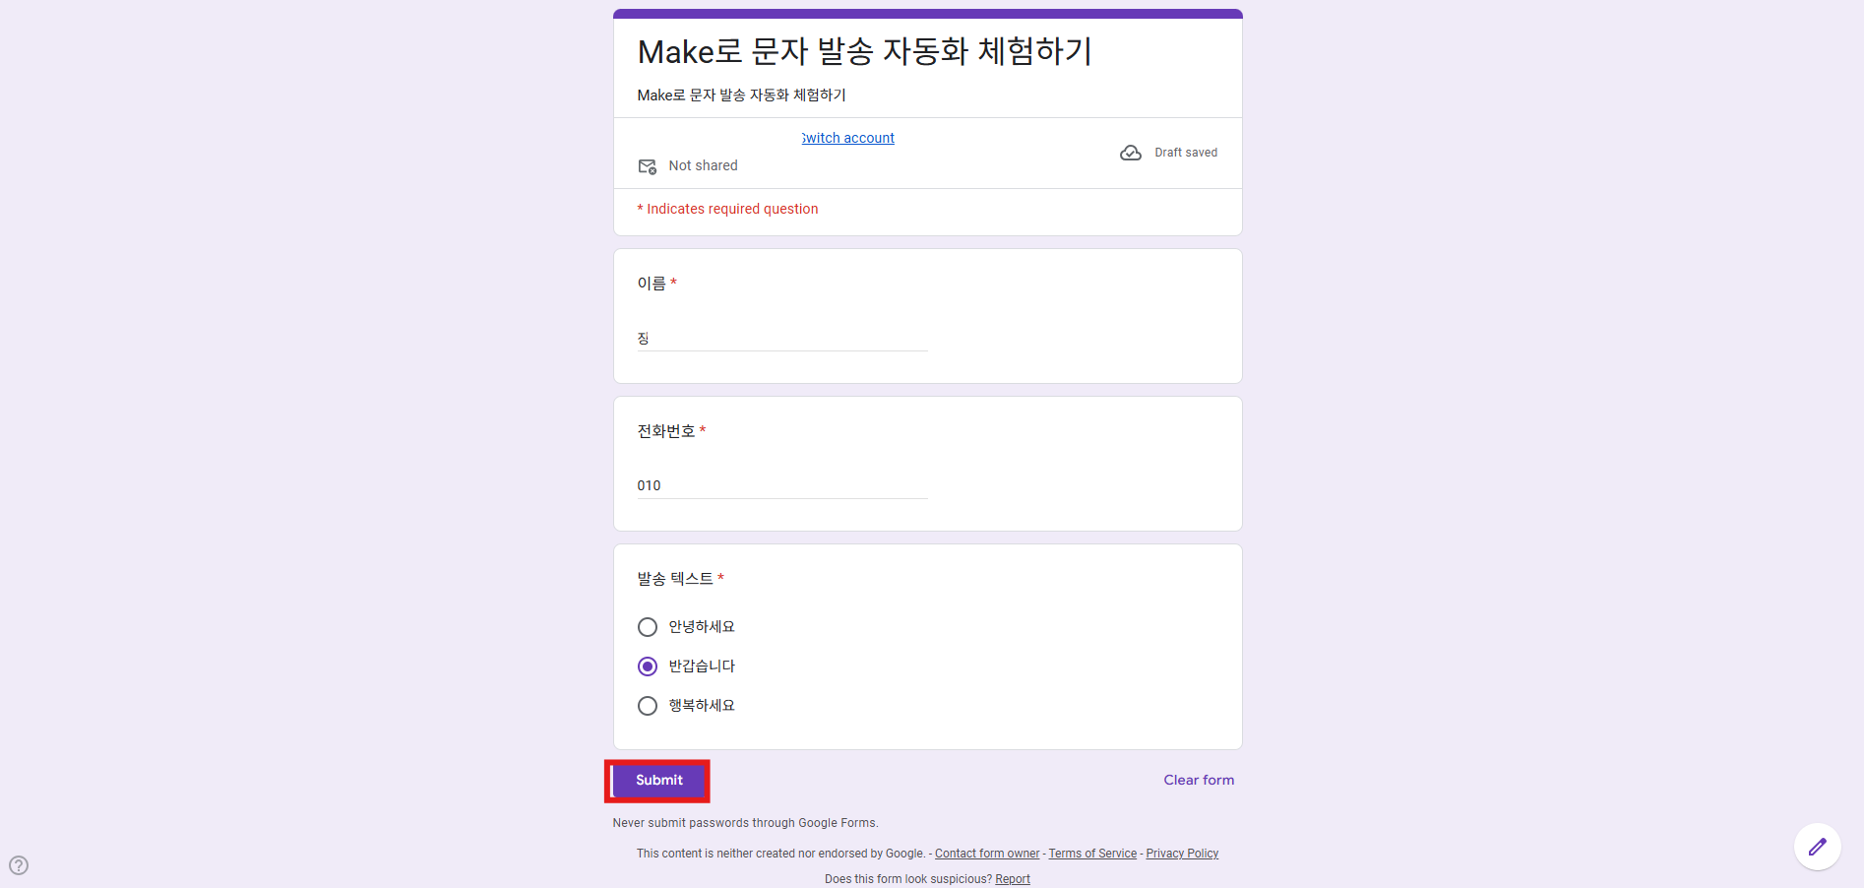Click the 'Indicates required question' notice
Viewport: 1864px width, 888px height.
pos(727,209)
